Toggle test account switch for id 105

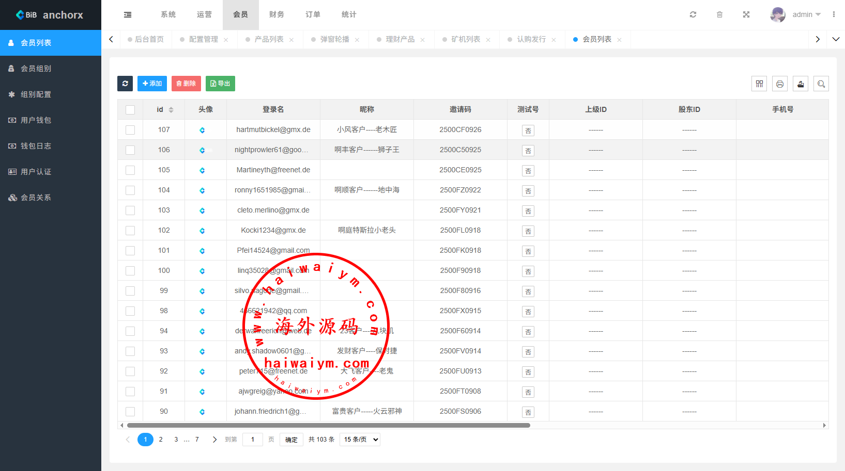point(528,171)
